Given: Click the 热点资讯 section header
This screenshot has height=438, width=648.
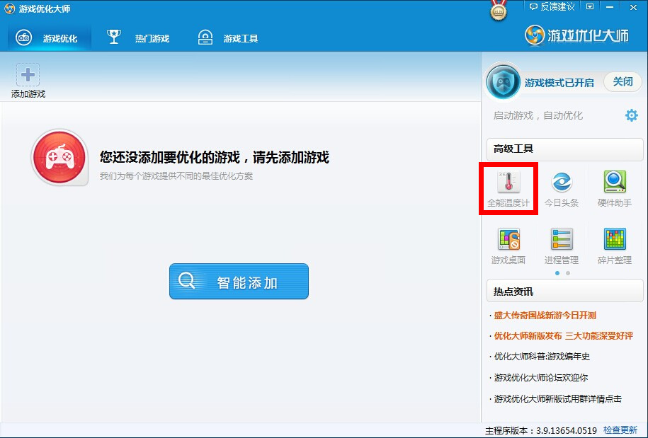Looking at the screenshot, I should click(564, 292).
